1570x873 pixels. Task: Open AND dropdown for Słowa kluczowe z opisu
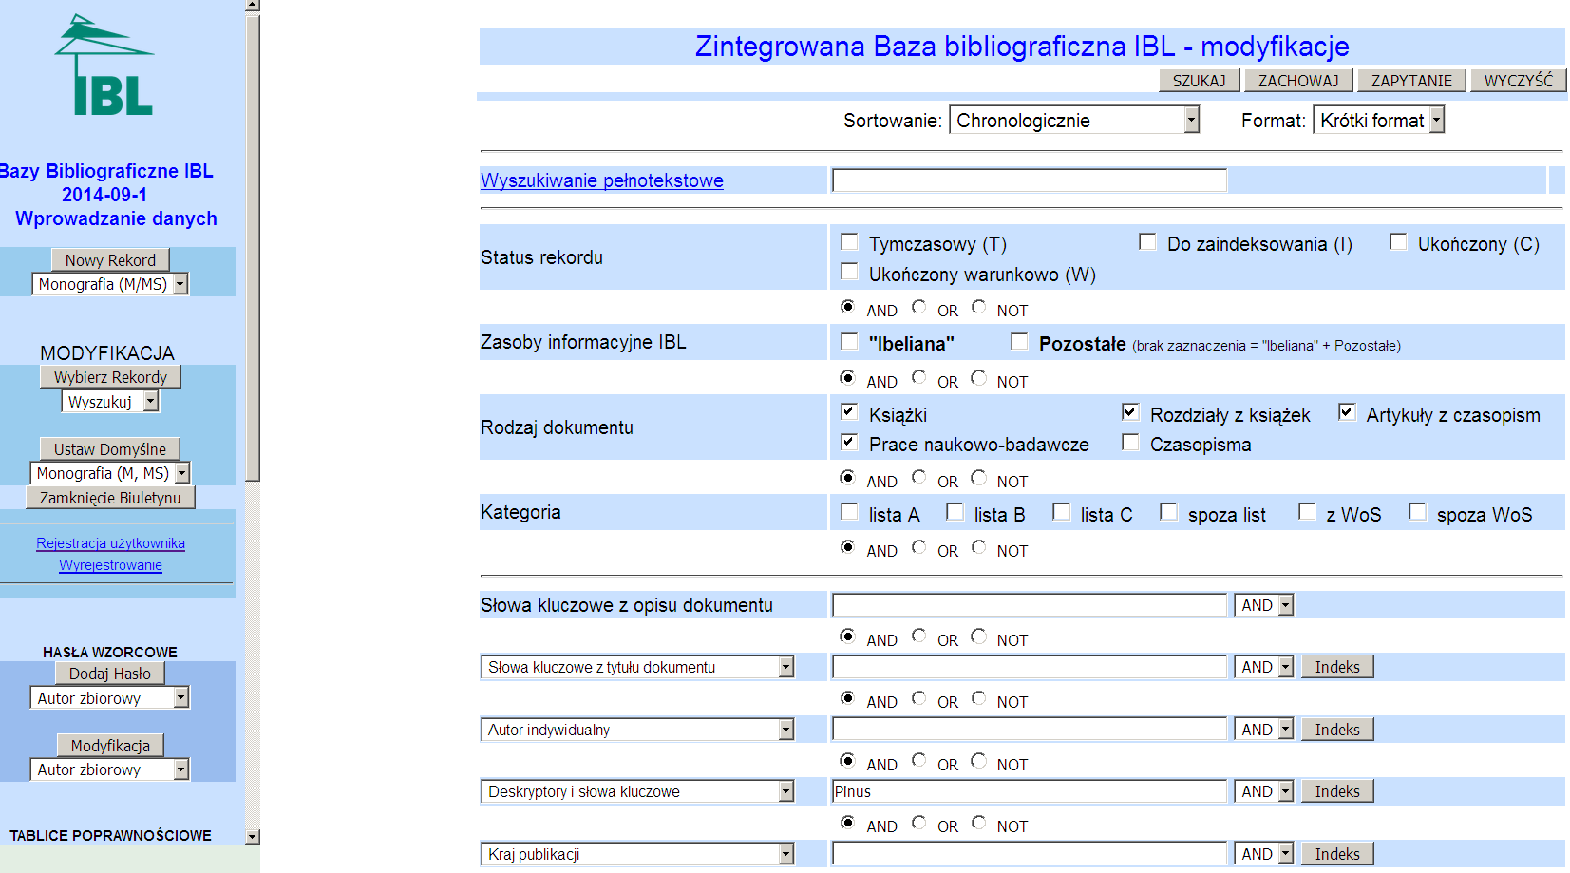(x=1264, y=605)
